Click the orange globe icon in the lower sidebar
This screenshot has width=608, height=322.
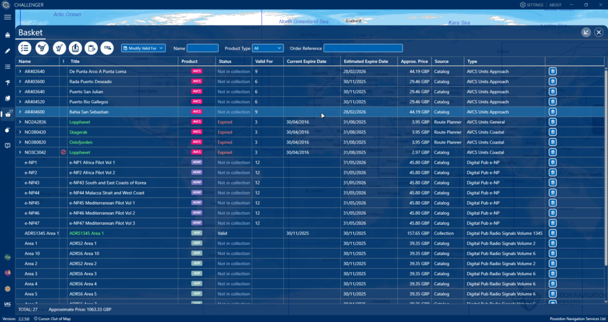(x=7, y=289)
